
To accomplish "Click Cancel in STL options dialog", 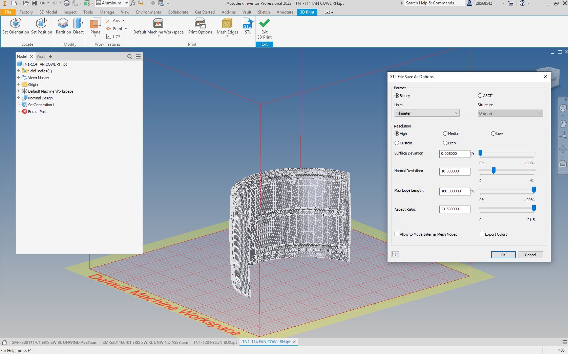I will (x=530, y=255).
